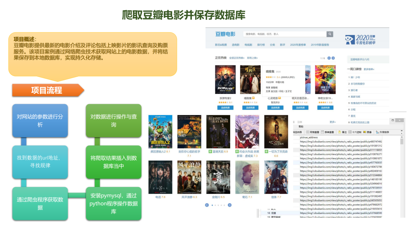This screenshot has width=411, height=231.
Task: Open the 拆弹专家2 movie poster
Action: [225, 79]
